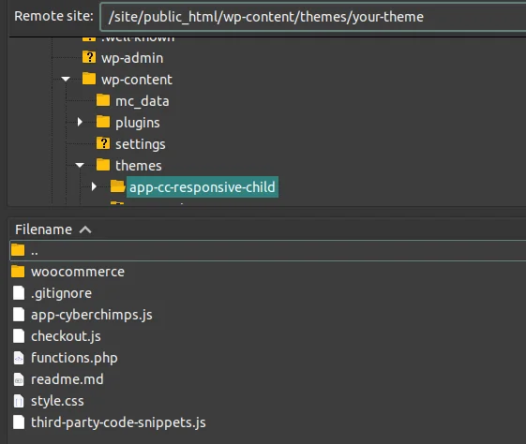Click the functions.php file icon
This screenshot has width=526, height=444.
[x=19, y=358]
